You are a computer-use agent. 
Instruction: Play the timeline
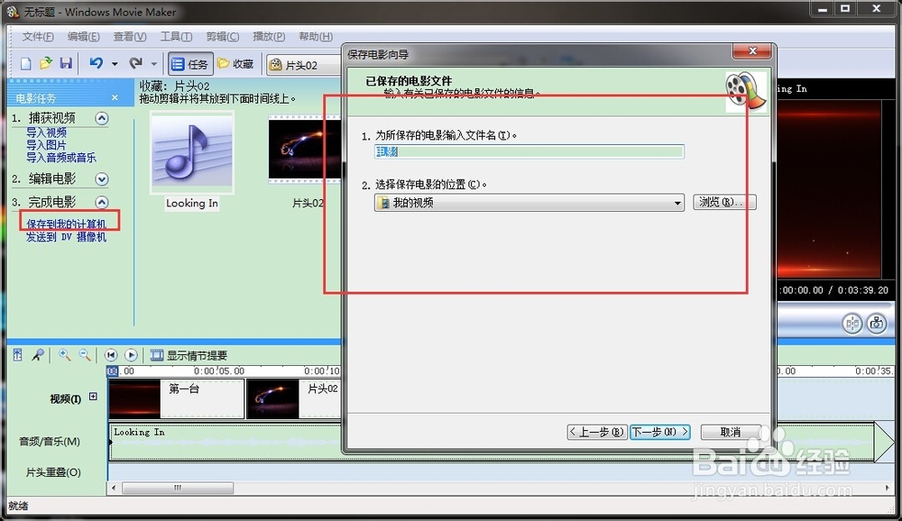(131, 355)
